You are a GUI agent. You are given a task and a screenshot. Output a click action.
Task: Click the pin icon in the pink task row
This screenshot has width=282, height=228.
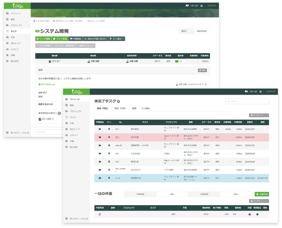point(109,137)
